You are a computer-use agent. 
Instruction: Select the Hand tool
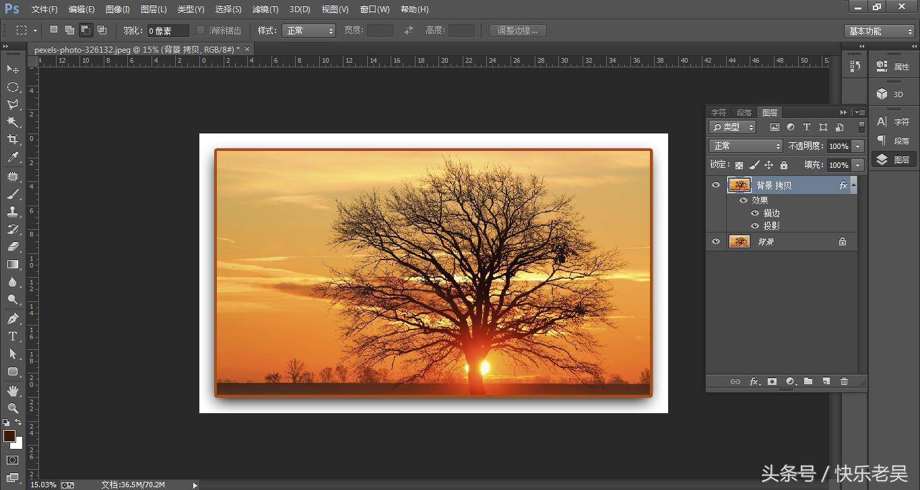coord(13,390)
